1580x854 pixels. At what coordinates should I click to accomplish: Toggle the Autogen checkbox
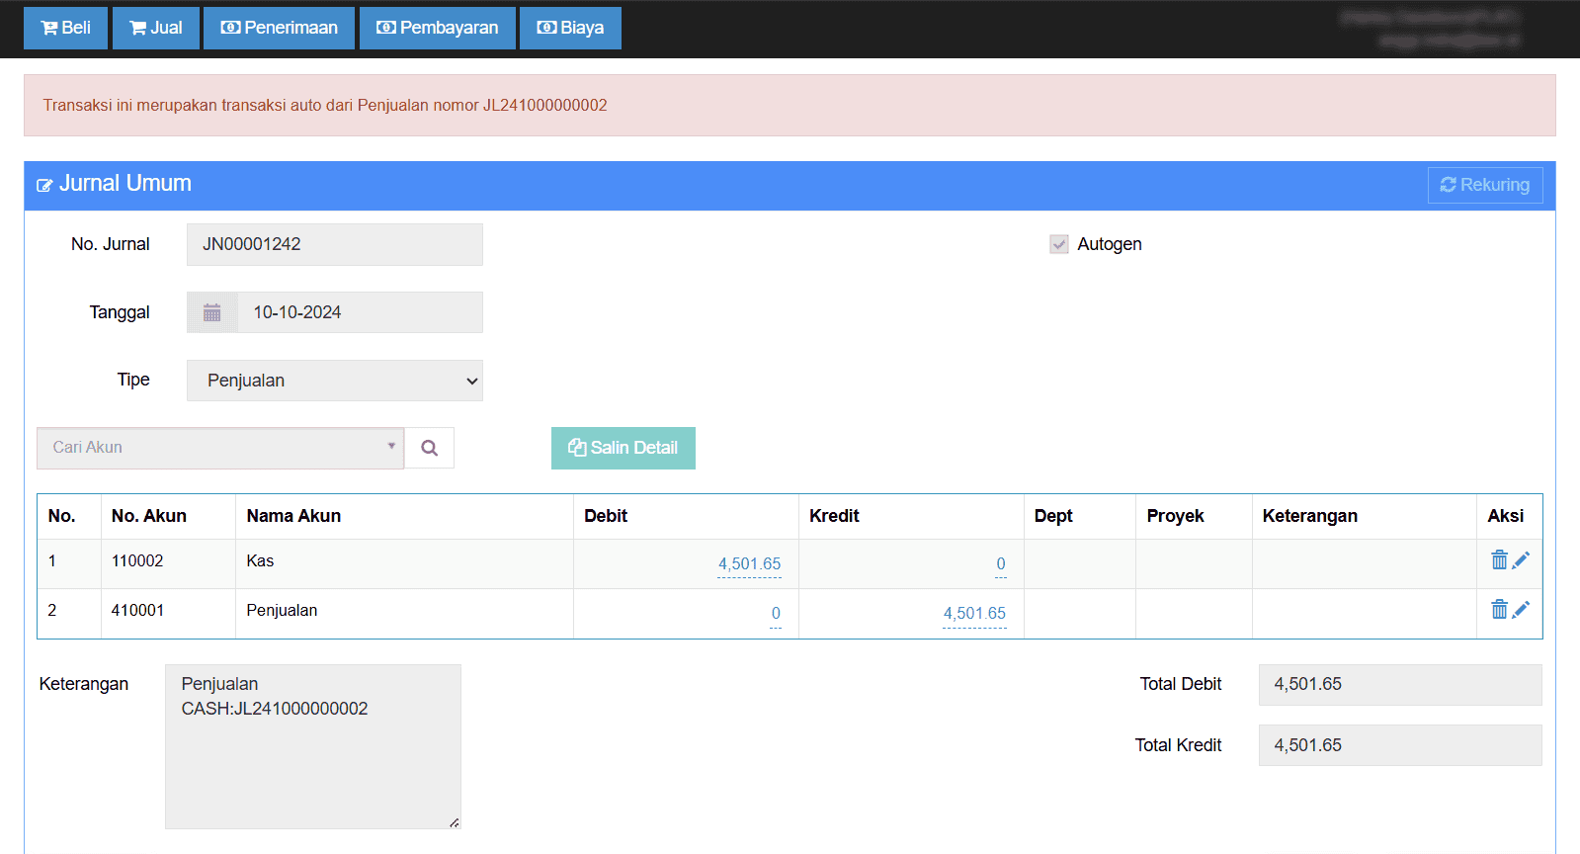1059,244
